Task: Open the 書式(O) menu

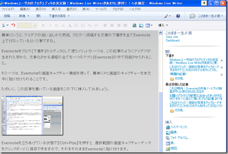Action: point(72,9)
